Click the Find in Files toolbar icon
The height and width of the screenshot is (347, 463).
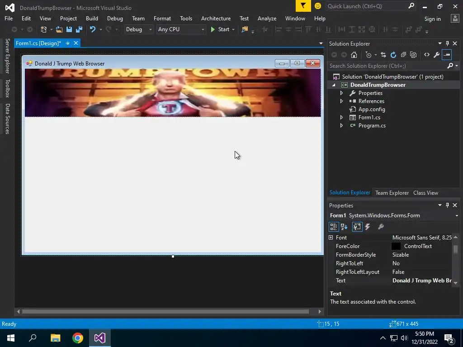pos(245,29)
